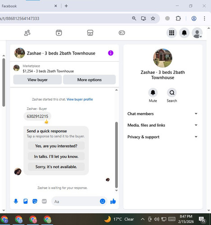The height and width of the screenshot is (225, 211).
Task: Click the install app icon in address bar
Action: coord(144,18)
